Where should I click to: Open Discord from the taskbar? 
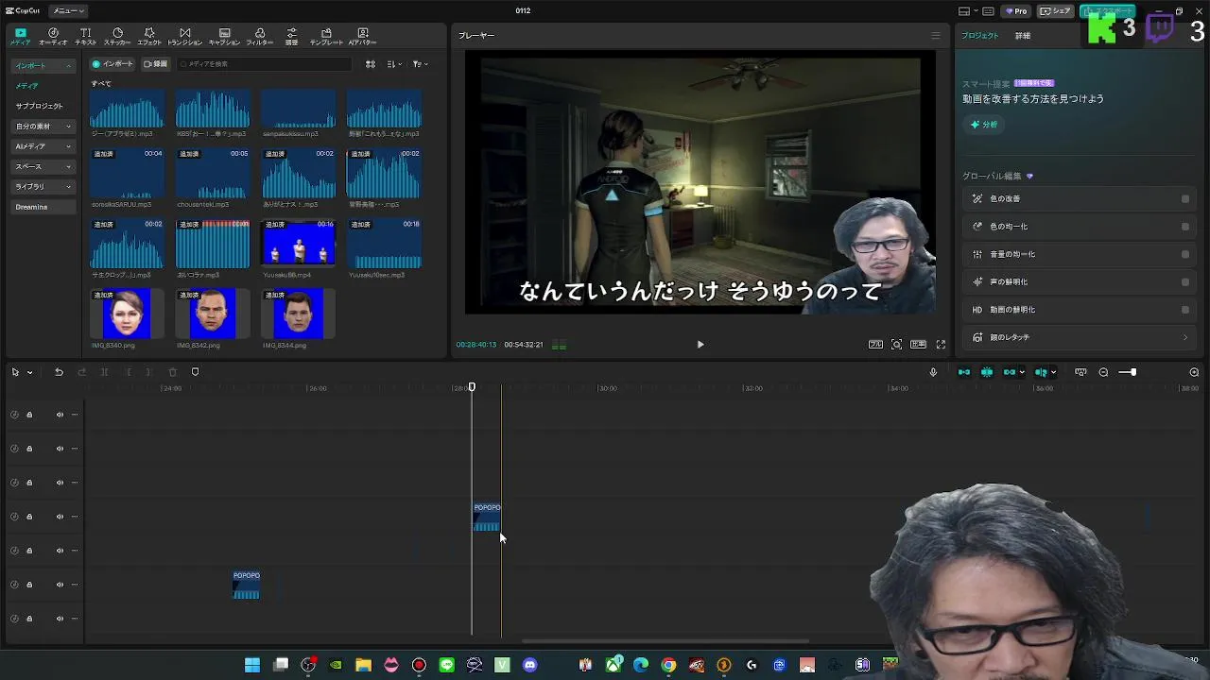pyautogui.click(x=529, y=665)
